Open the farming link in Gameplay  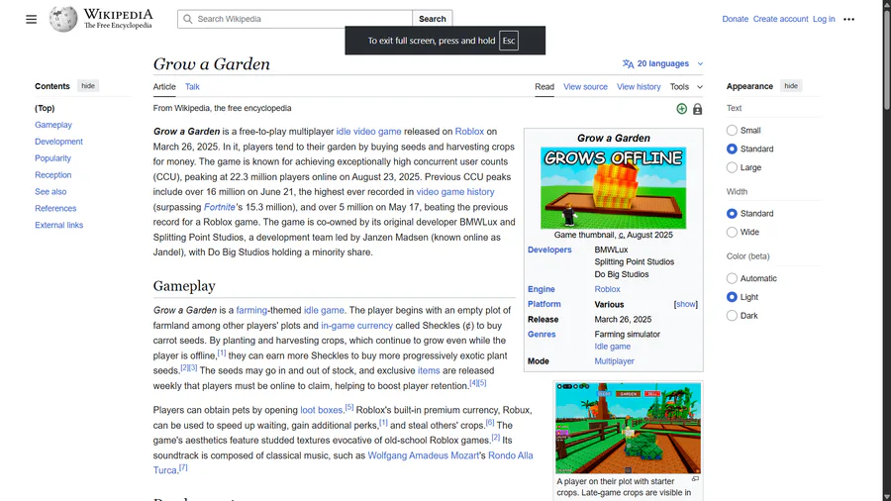tap(251, 310)
